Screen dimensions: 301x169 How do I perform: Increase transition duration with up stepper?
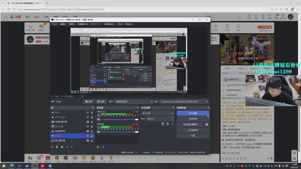pyautogui.click(x=172, y=118)
